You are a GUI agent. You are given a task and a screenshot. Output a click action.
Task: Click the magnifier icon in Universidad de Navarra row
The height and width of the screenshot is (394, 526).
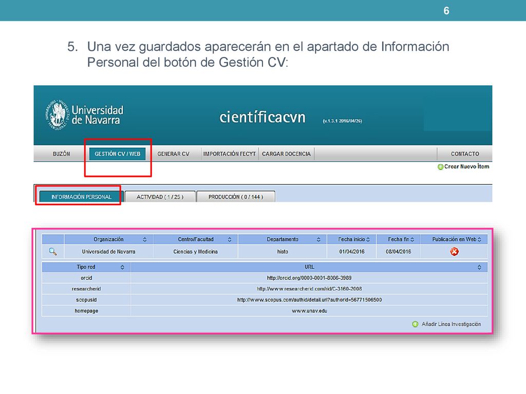pyautogui.click(x=53, y=251)
